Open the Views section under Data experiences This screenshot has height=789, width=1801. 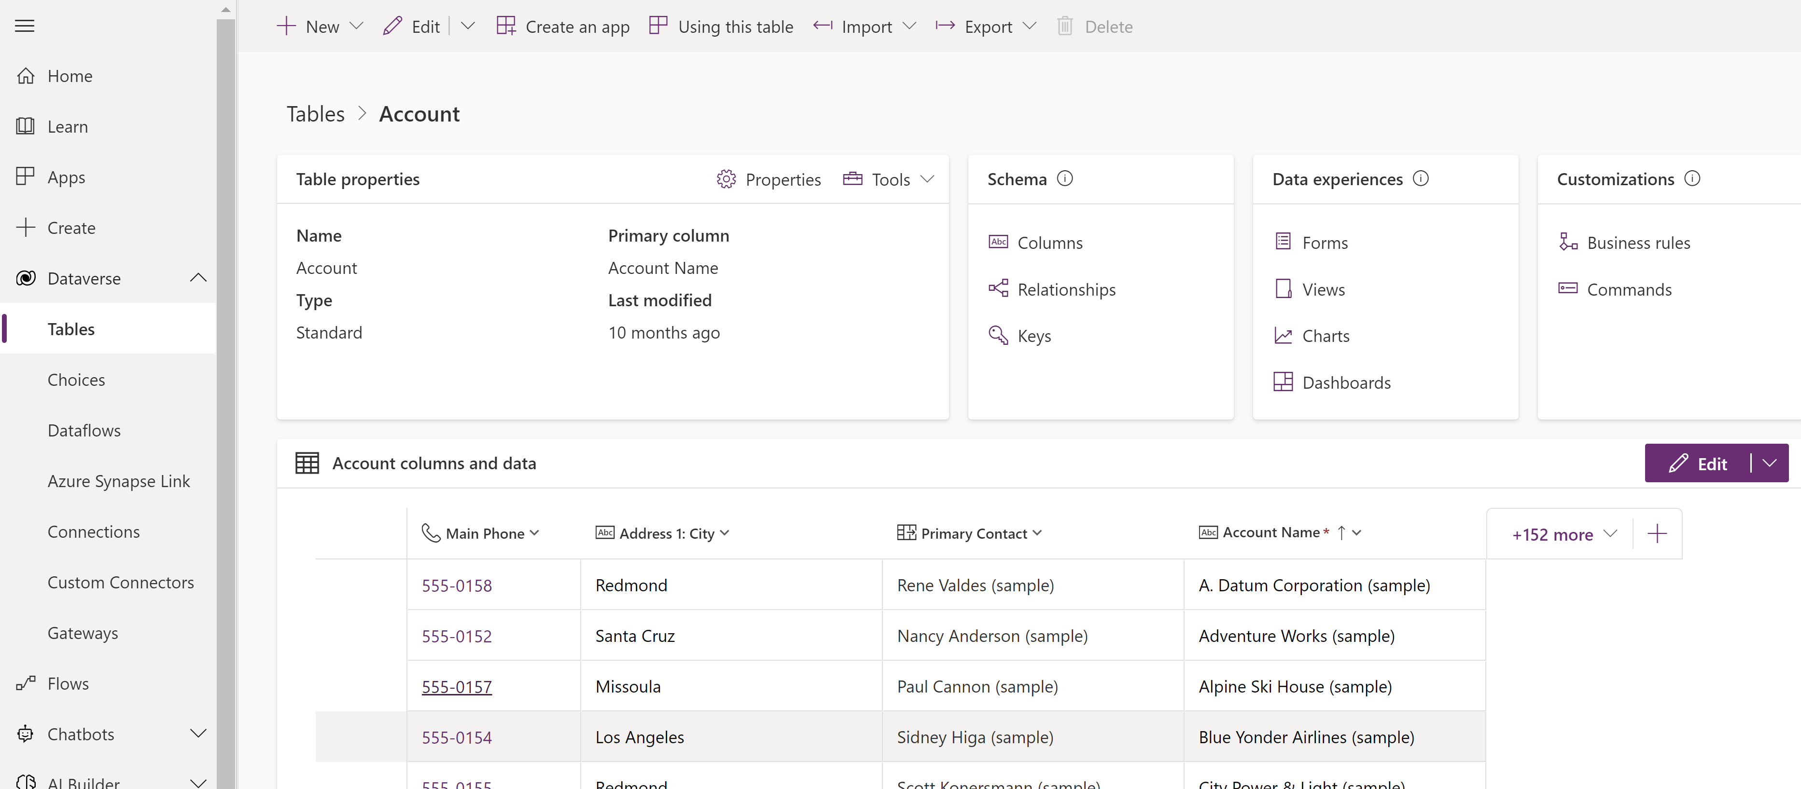[1323, 288]
